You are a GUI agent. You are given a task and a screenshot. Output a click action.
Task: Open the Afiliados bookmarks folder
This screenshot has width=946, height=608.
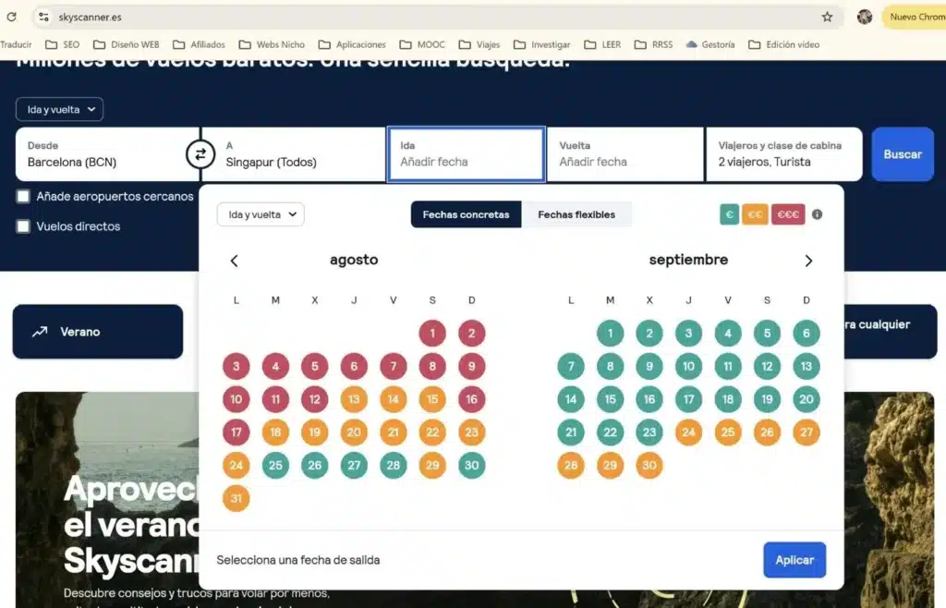tap(200, 44)
